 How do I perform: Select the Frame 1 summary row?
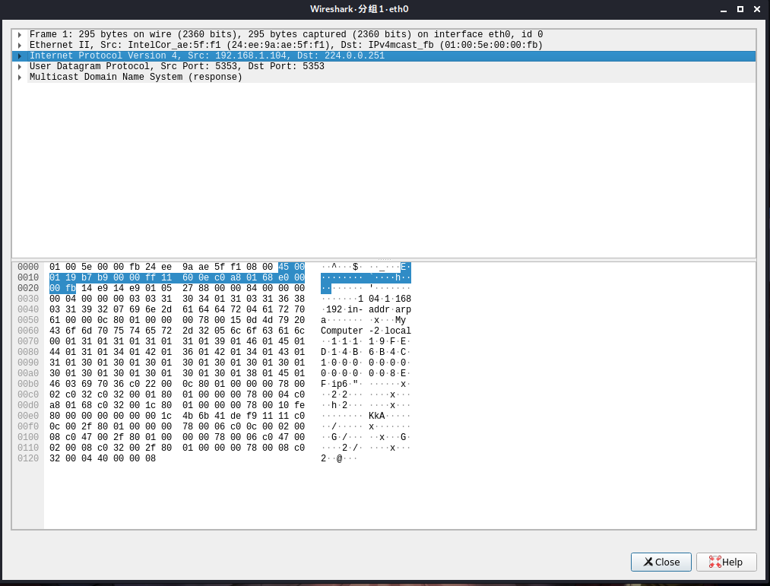(x=228, y=34)
